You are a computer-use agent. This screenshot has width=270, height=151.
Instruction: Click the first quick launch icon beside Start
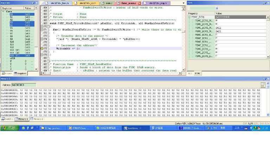coord(23,128)
